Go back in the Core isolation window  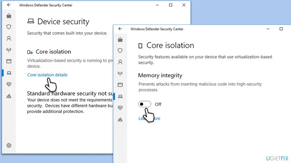(x=120, y=29)
